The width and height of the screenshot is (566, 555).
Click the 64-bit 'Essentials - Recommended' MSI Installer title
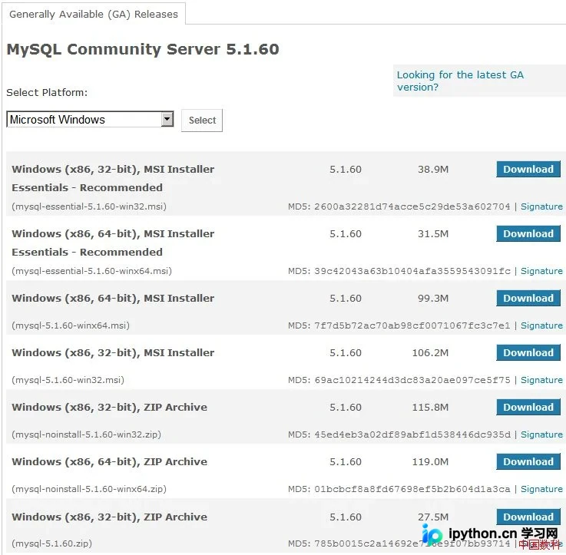click(113, 243)
